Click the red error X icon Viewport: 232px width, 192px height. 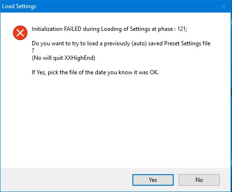20,33
